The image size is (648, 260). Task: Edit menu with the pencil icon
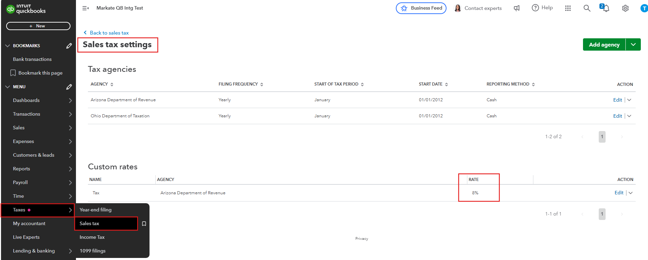(x=69, y=87)
